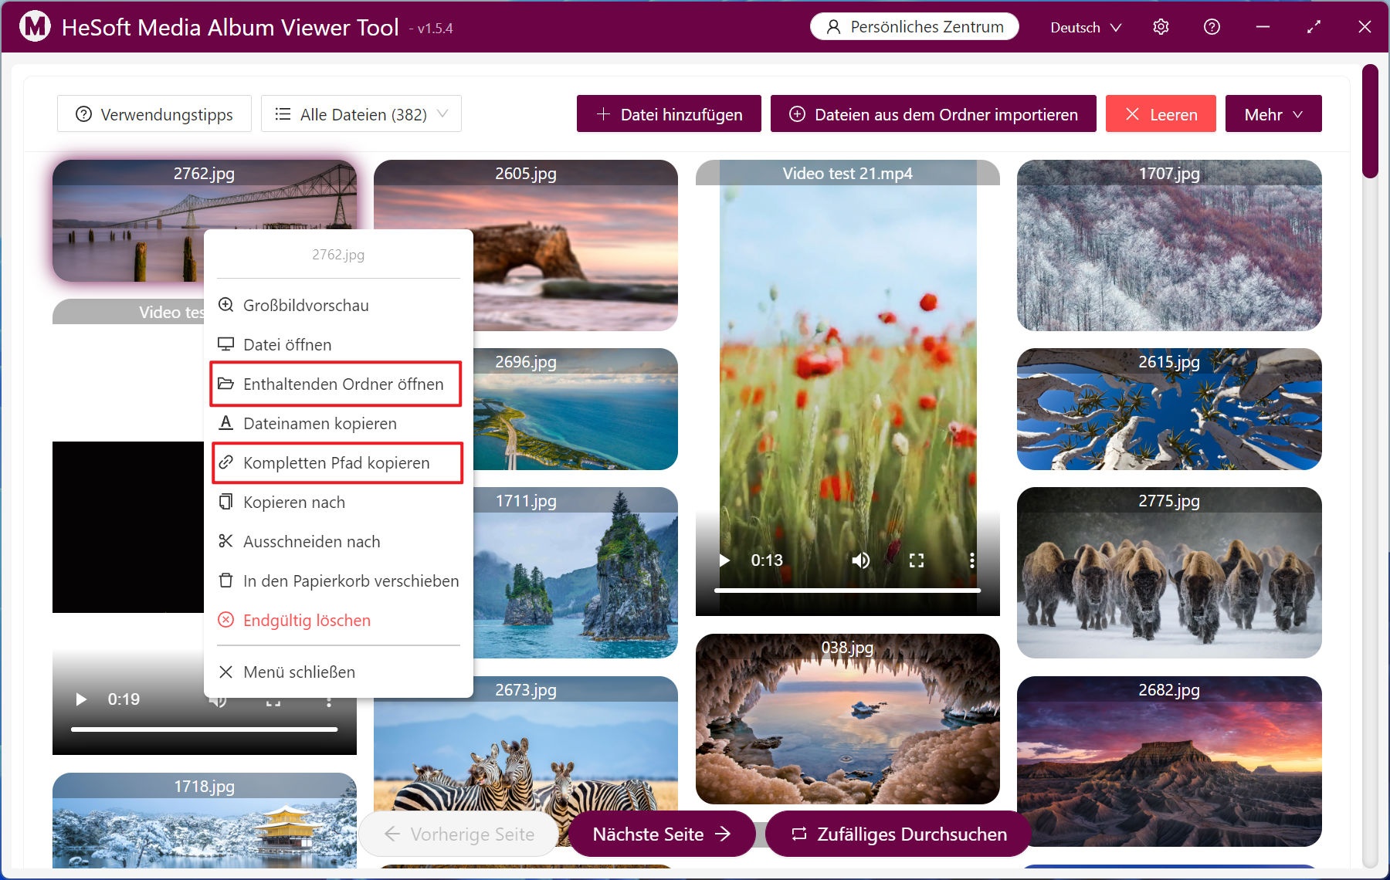This screenshot has width=1390, height=880.
Task: Select the 1711.jpg rocky island thumbnail
Action: 575,573
